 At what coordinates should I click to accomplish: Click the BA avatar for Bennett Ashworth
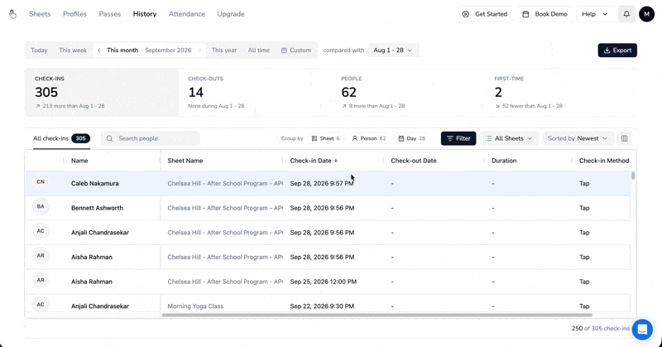point(41,207)
